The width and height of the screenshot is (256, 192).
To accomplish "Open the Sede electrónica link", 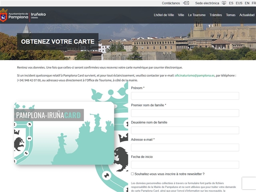I will [x=207, y=3].
